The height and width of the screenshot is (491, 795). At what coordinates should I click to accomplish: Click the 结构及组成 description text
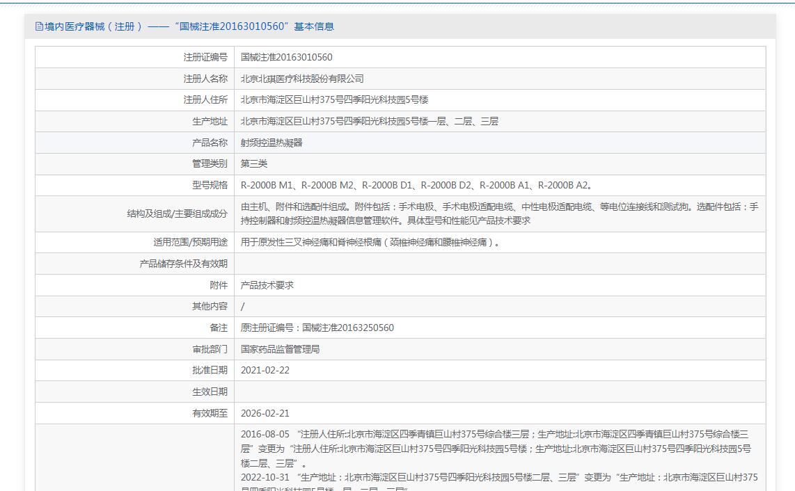point(499,214)
